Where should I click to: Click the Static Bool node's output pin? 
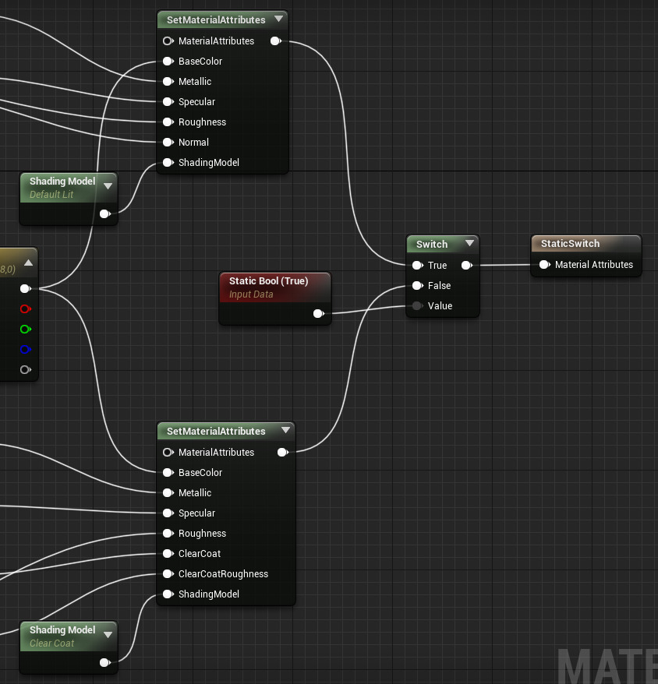pyautogui.click(x=318, y=313)
